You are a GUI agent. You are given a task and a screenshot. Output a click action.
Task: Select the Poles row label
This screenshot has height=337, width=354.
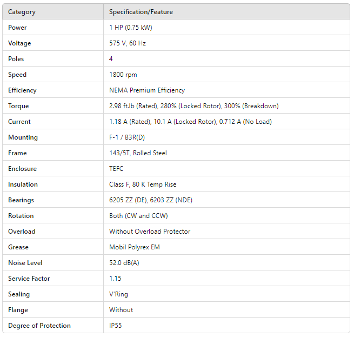point(16,59)
